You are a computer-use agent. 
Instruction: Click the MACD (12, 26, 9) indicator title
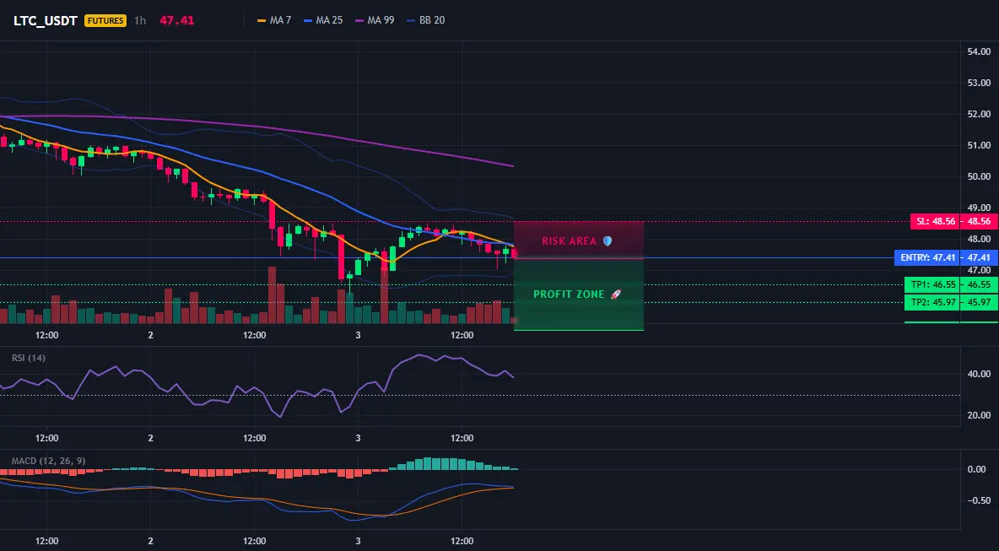point(48,461)
